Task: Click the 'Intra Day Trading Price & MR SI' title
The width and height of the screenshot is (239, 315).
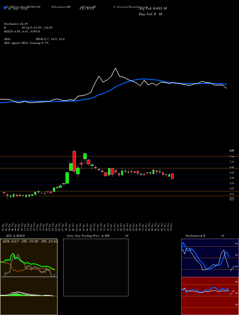Action: click(98, 236)
